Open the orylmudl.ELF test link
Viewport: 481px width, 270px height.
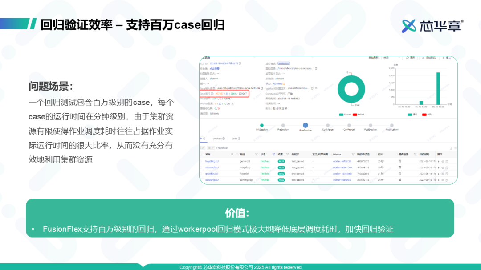[x=212, y=167]
